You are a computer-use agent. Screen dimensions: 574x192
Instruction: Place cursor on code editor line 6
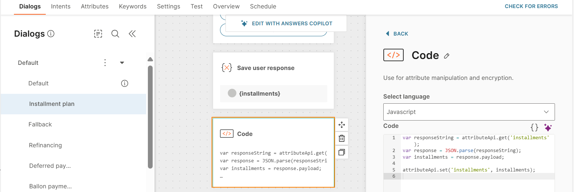[478, 176]
